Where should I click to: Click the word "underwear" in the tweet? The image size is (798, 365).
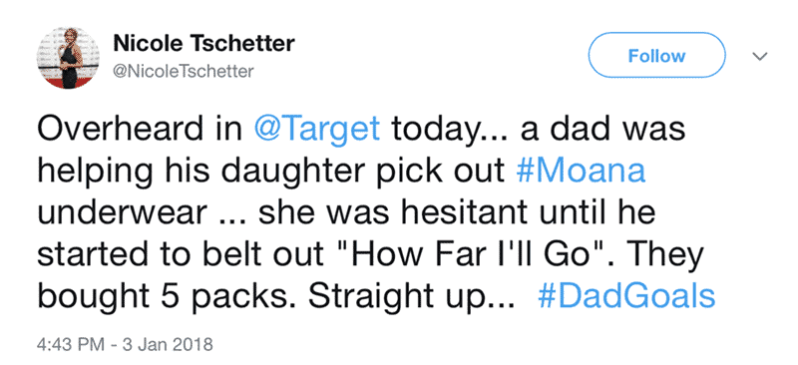point(121,212)
